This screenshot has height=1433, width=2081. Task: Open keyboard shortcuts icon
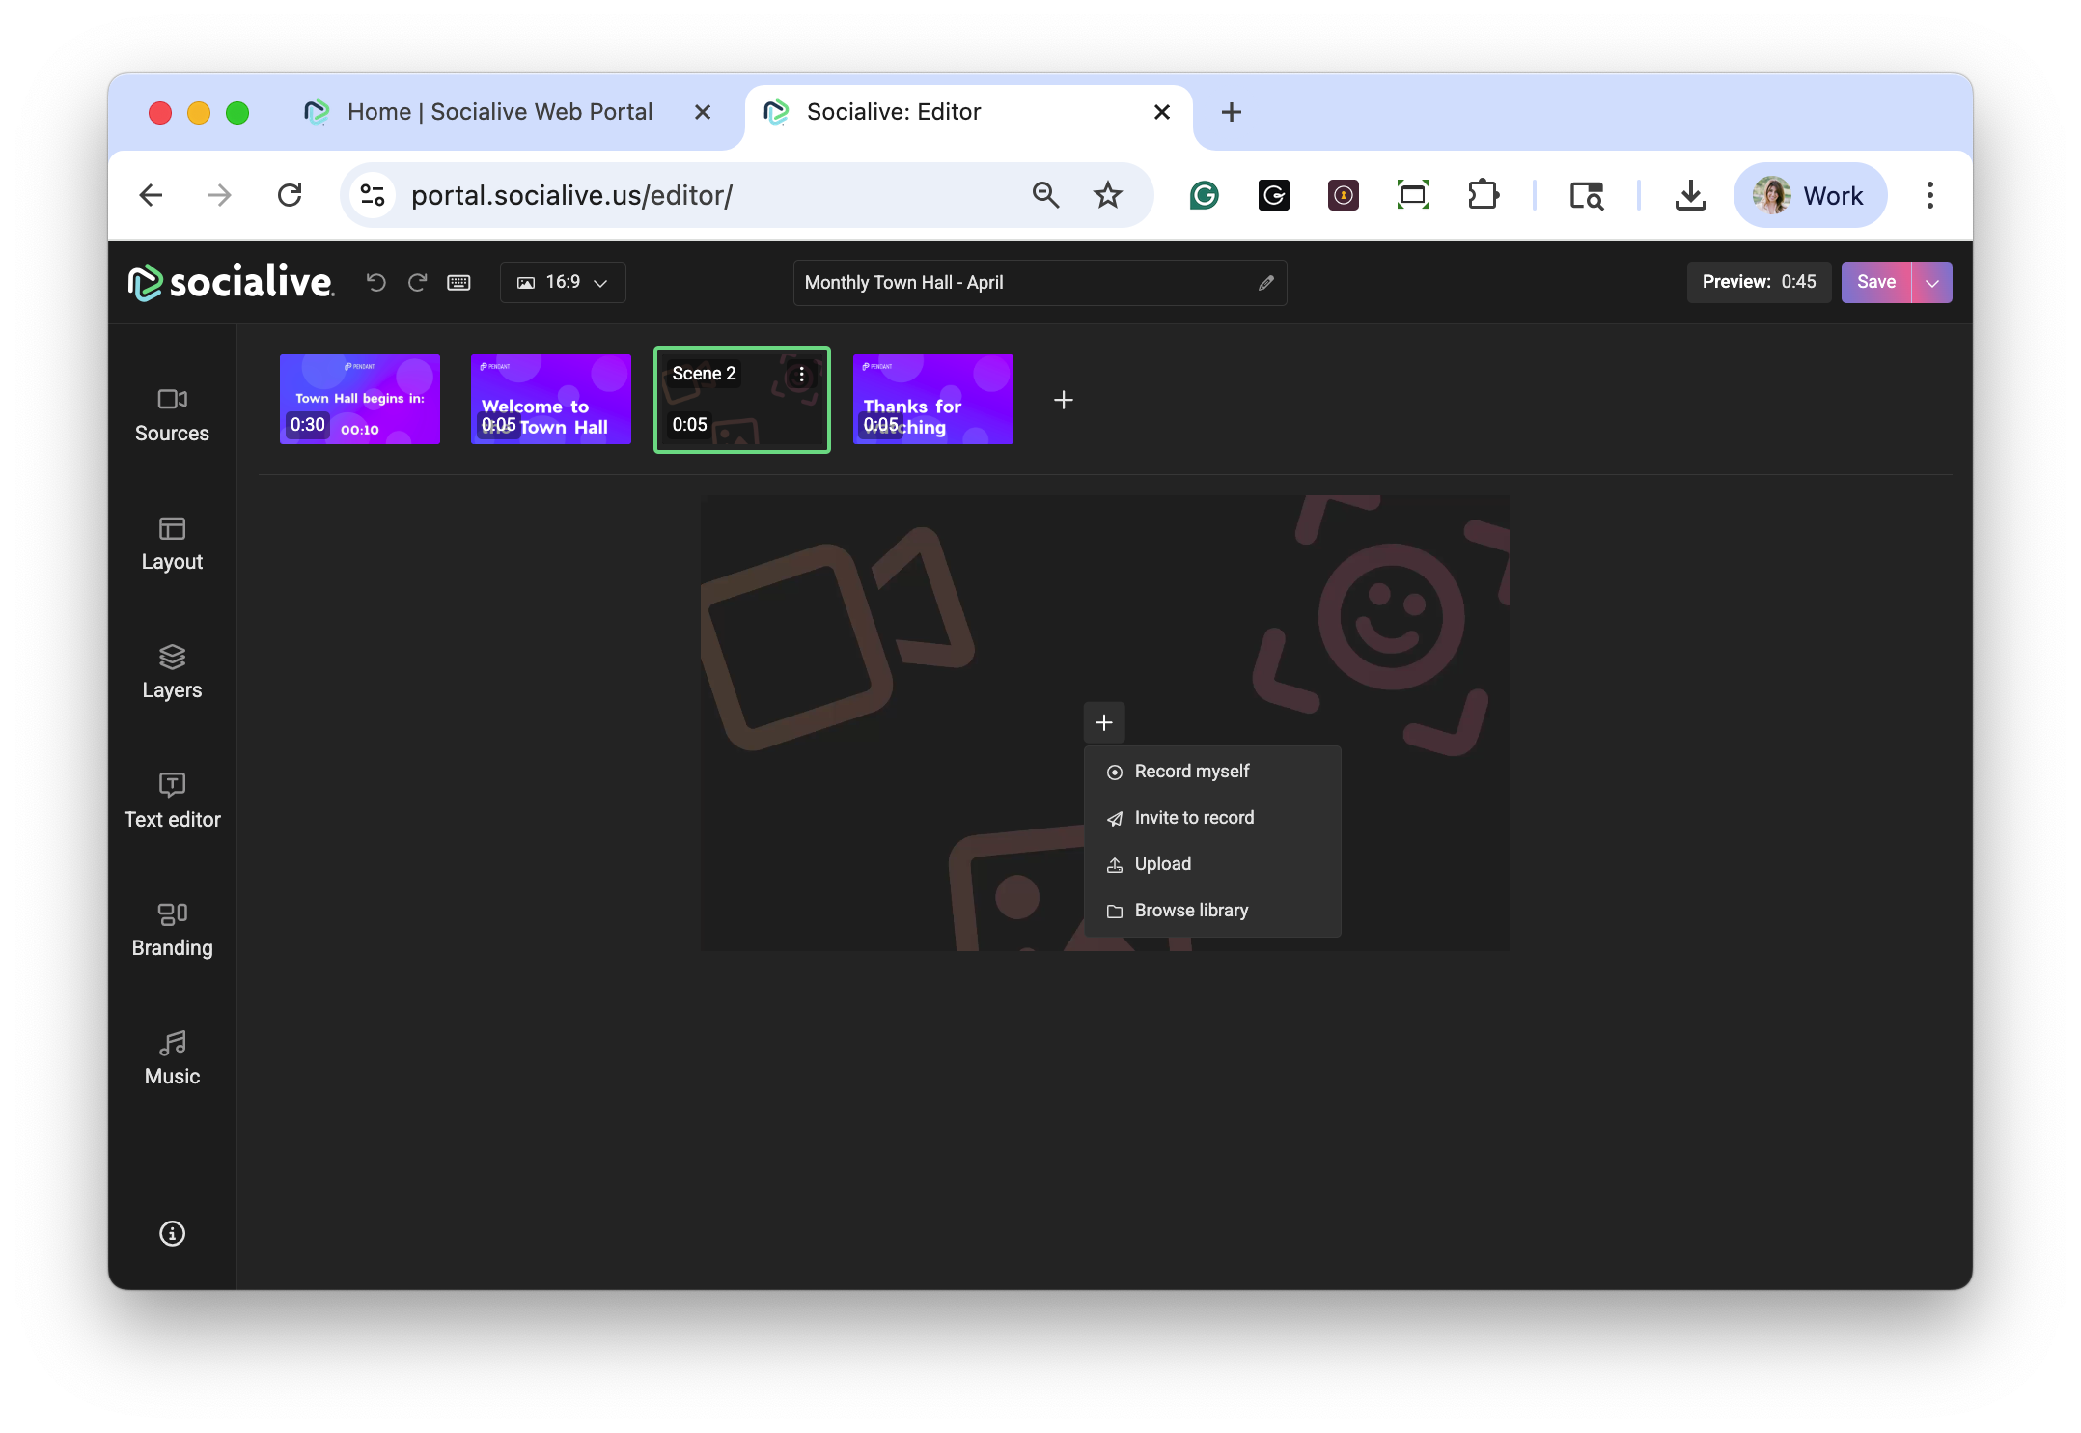458,282
